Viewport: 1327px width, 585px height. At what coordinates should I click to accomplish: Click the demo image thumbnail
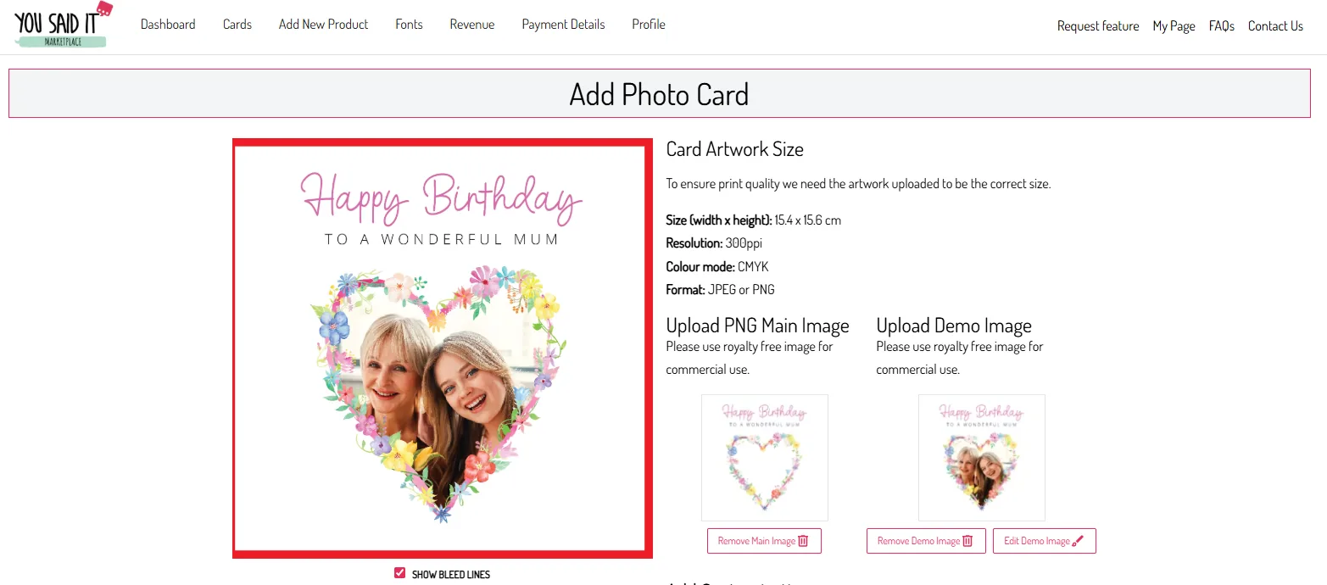pyautogui.click(x=982, y=458)
